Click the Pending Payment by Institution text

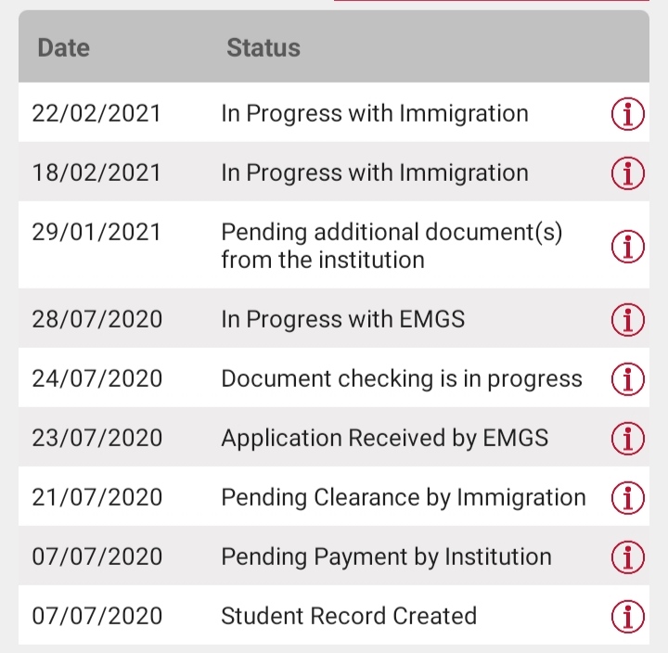pos(386,557)
